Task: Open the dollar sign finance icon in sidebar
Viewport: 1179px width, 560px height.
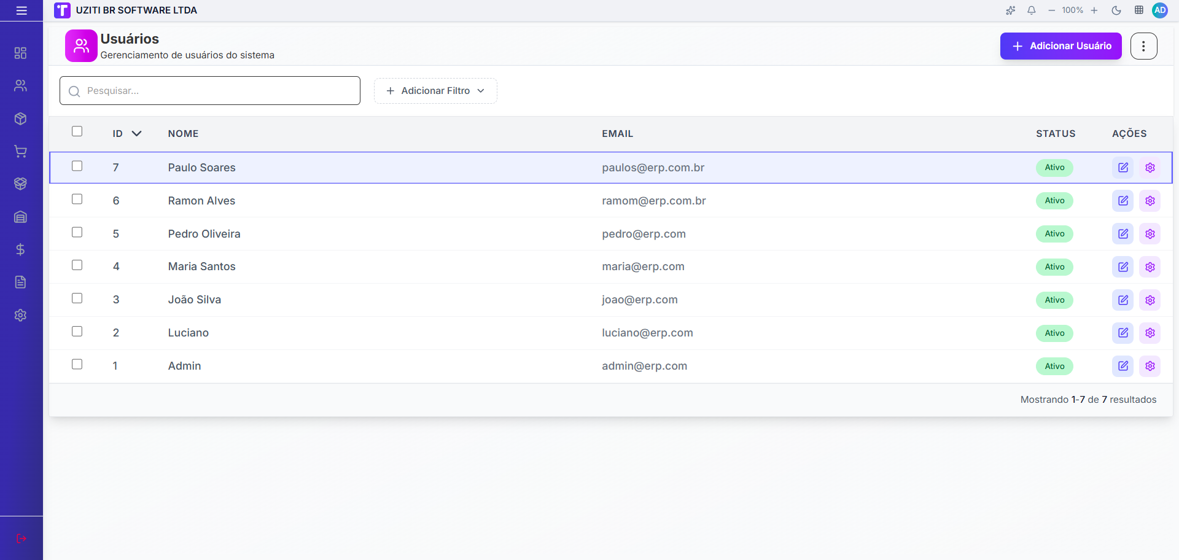Action: [20, 249]
